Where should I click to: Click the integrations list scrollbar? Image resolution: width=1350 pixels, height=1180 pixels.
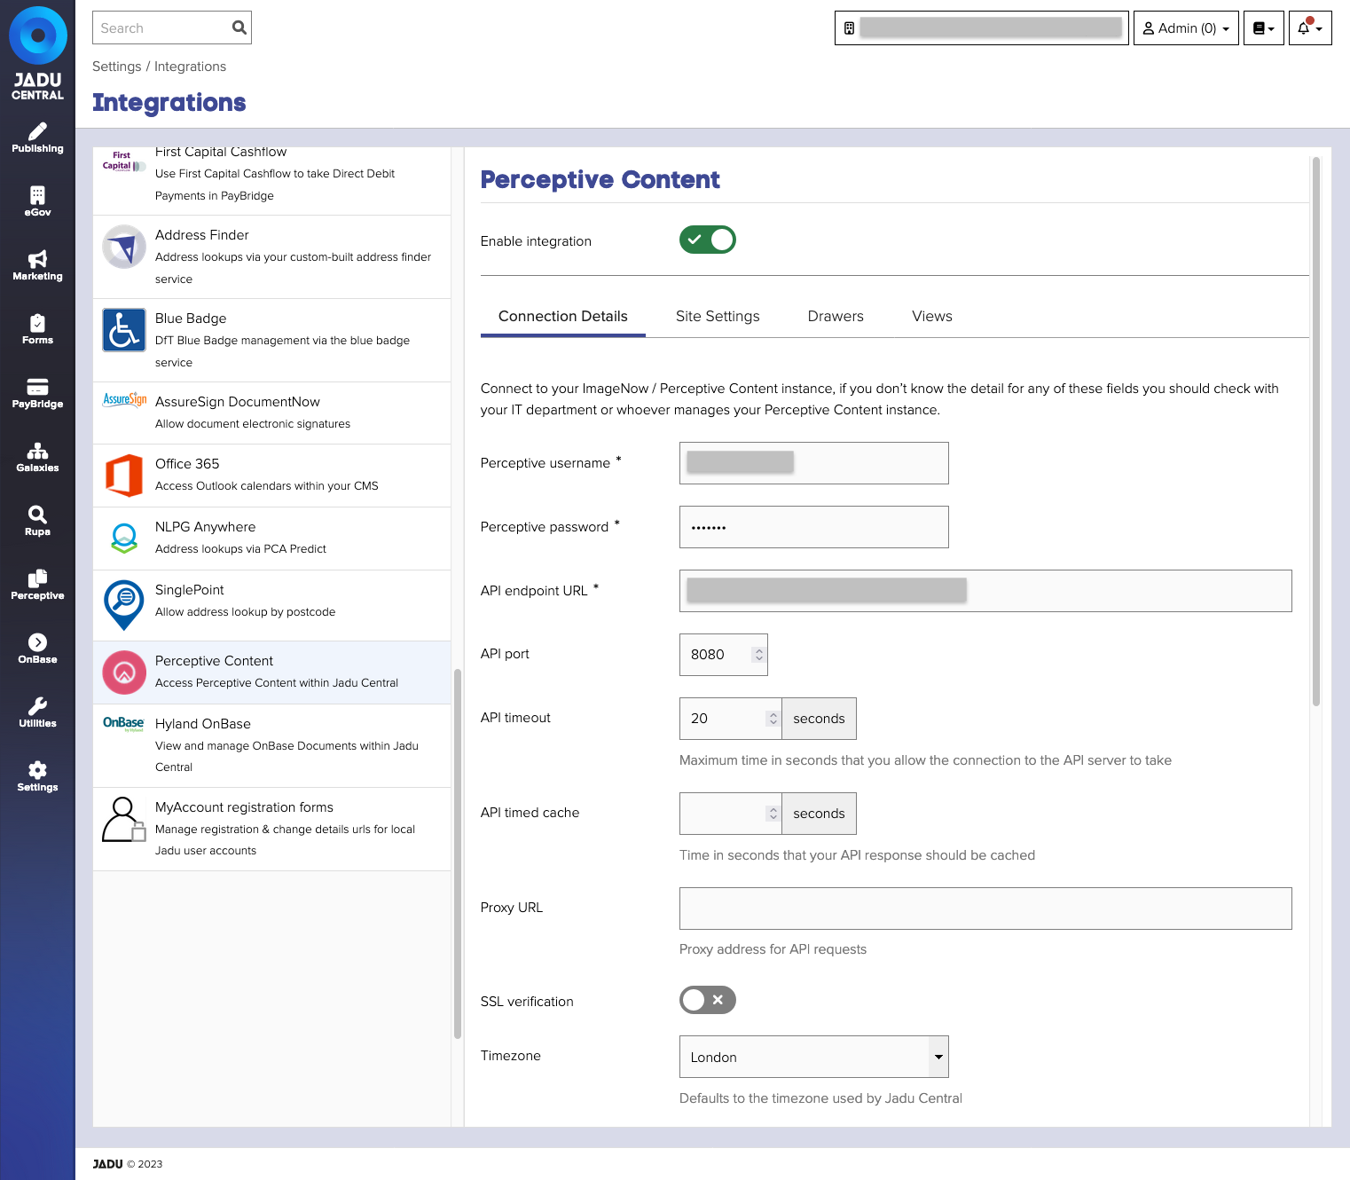click(x=458, y=852)
